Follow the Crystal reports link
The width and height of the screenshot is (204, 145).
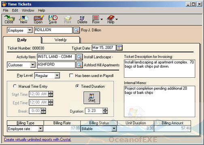[x=37, y=139]
